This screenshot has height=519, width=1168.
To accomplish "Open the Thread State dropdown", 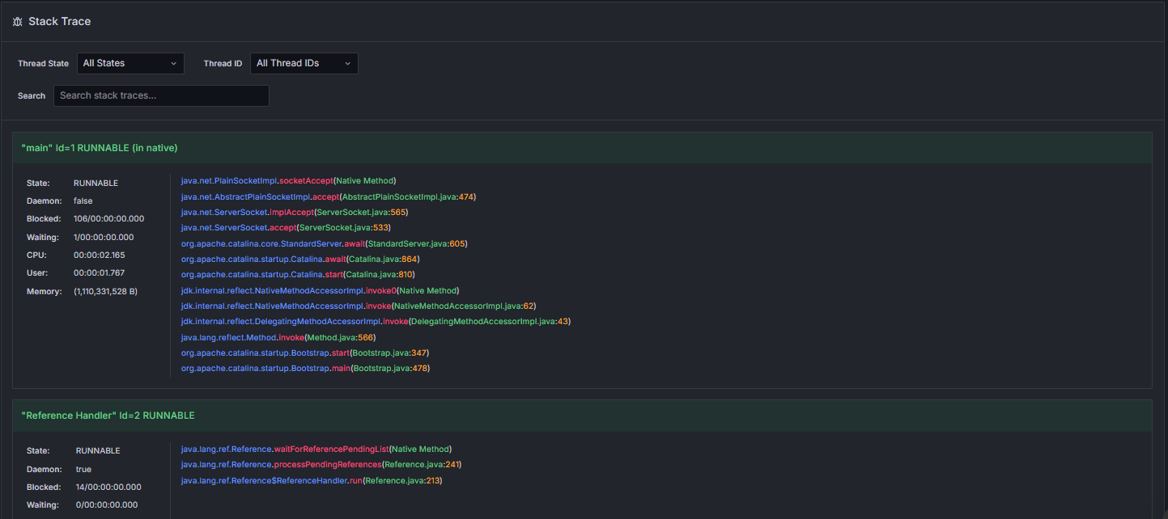I will click(x=130, y=63).
